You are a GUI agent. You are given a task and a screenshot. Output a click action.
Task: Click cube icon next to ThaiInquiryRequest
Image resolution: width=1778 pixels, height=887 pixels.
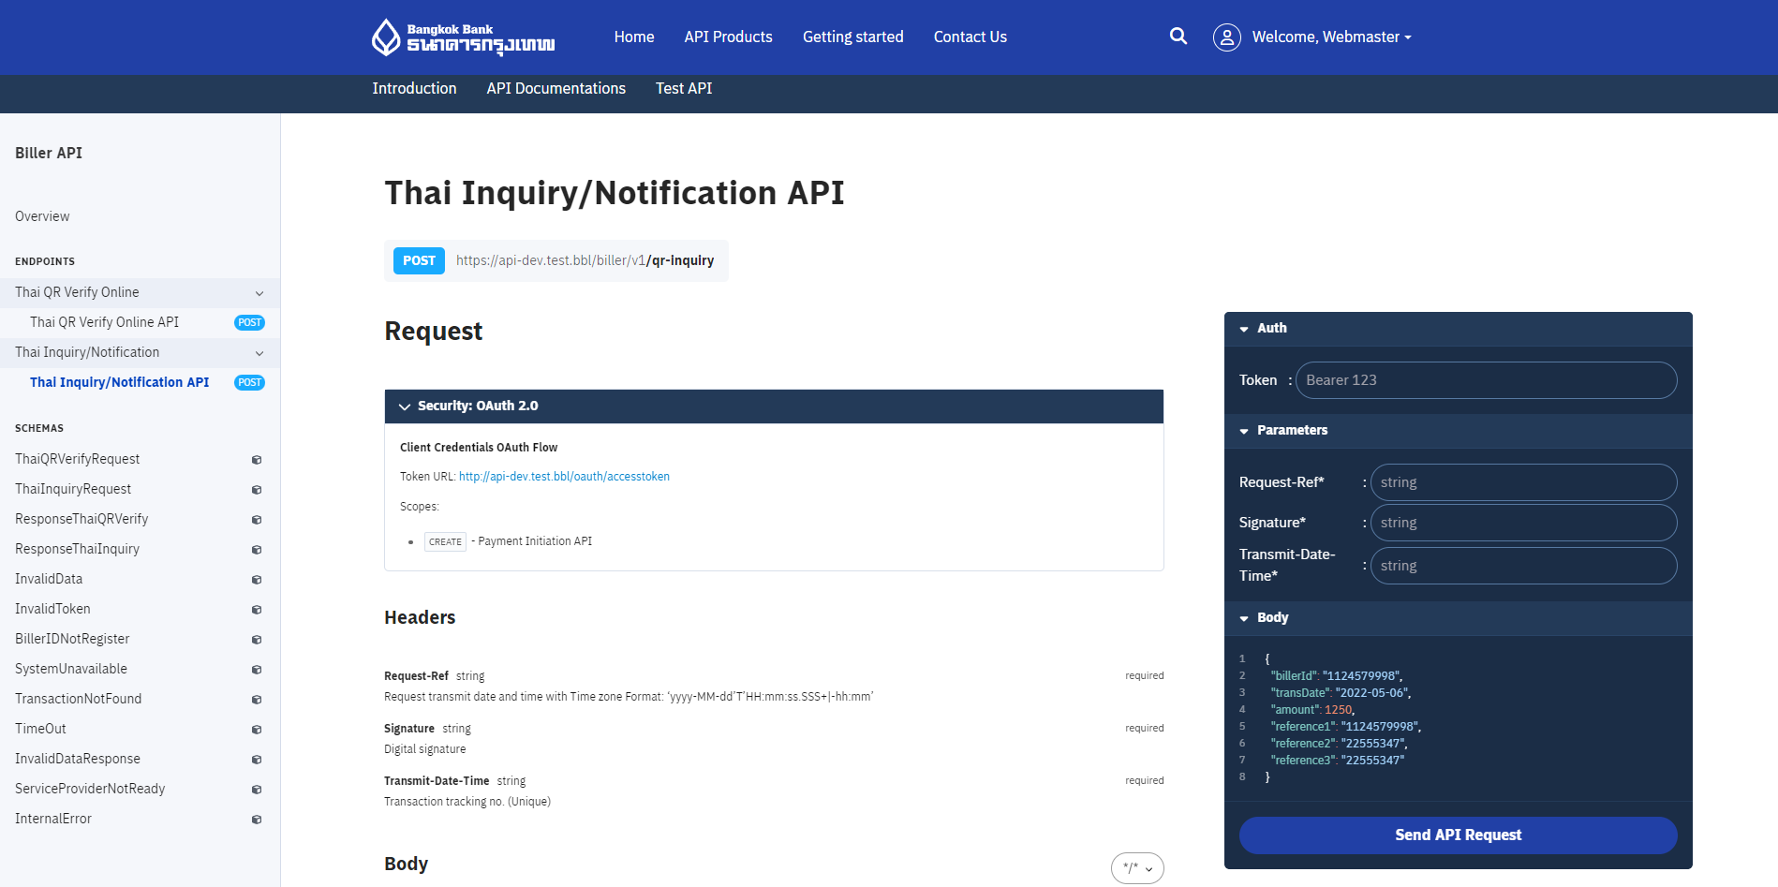(257, 490)
